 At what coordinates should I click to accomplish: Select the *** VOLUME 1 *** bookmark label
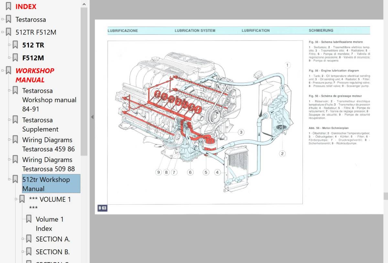50,204
